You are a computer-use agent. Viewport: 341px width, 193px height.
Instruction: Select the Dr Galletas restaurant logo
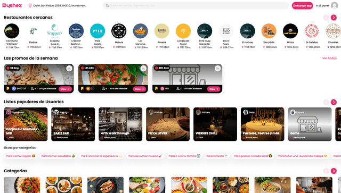pyautogui.click(x=312, y=31)
